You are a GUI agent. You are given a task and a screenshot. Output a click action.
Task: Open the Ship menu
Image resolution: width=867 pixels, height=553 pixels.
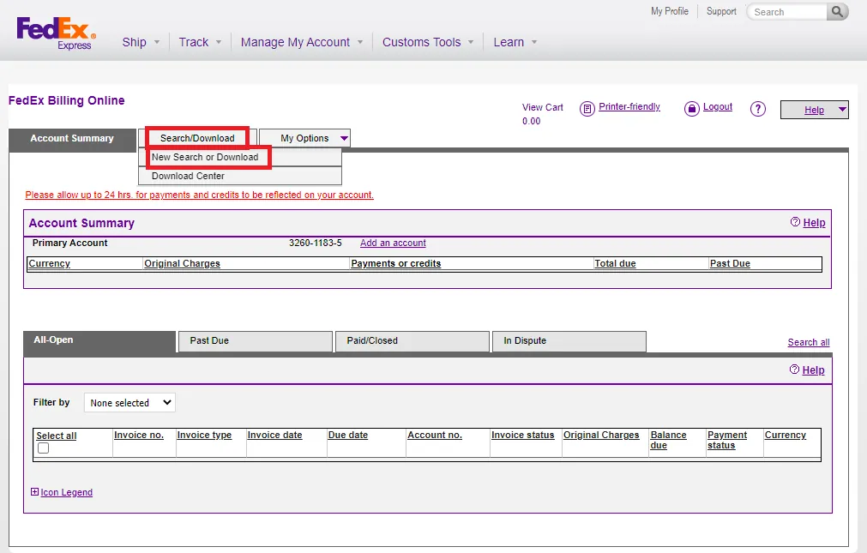pyautogui.click(x=135, y=42)
